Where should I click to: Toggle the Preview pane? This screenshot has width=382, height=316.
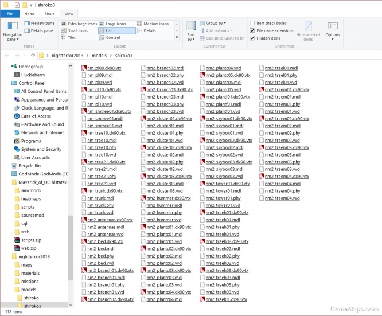pyautogui.click(x=39, y=23)
